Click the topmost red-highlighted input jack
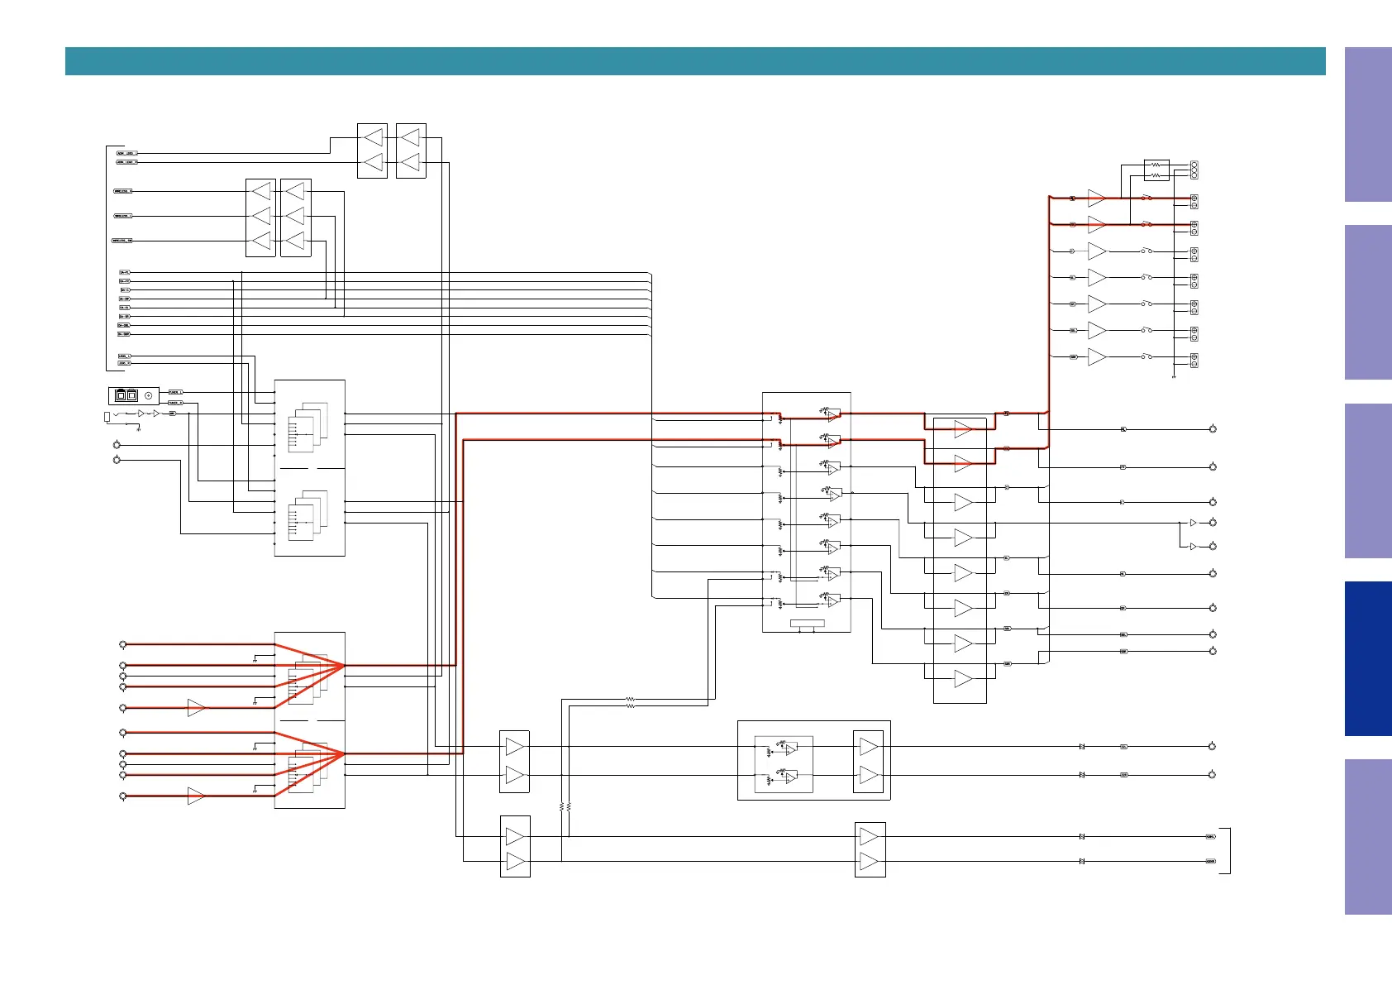Image resolution: width=1392 pixels, height=985 pixels. click(123, 644)
